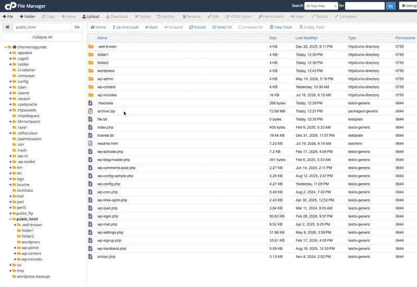417x287 pixels.
Task: Collapse the /home/vipguide root tree node
Action: [6, 47]
